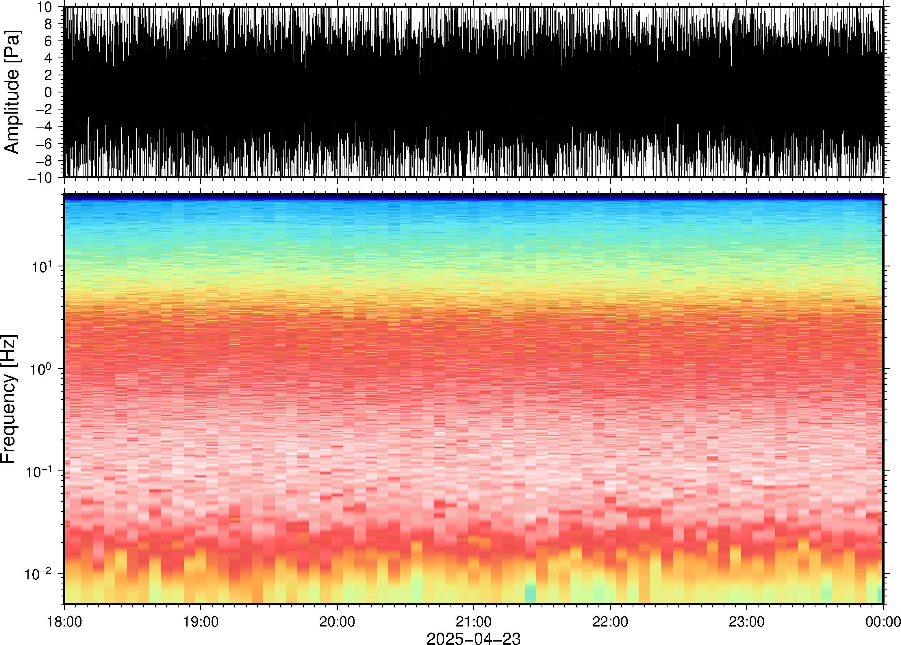
Task: Click the 22:00 time axis label
Action: 610,622
